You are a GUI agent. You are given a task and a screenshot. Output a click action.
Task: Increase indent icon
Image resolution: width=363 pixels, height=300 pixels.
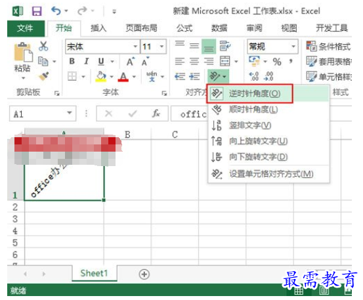(x=194, y=76)
